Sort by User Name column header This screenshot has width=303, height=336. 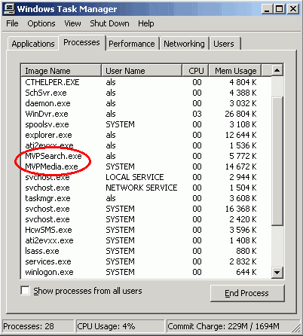click(x=142, y=71)
